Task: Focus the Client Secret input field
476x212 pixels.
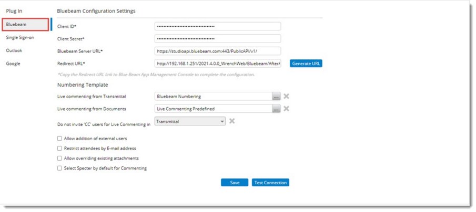Action: (218, 39)
